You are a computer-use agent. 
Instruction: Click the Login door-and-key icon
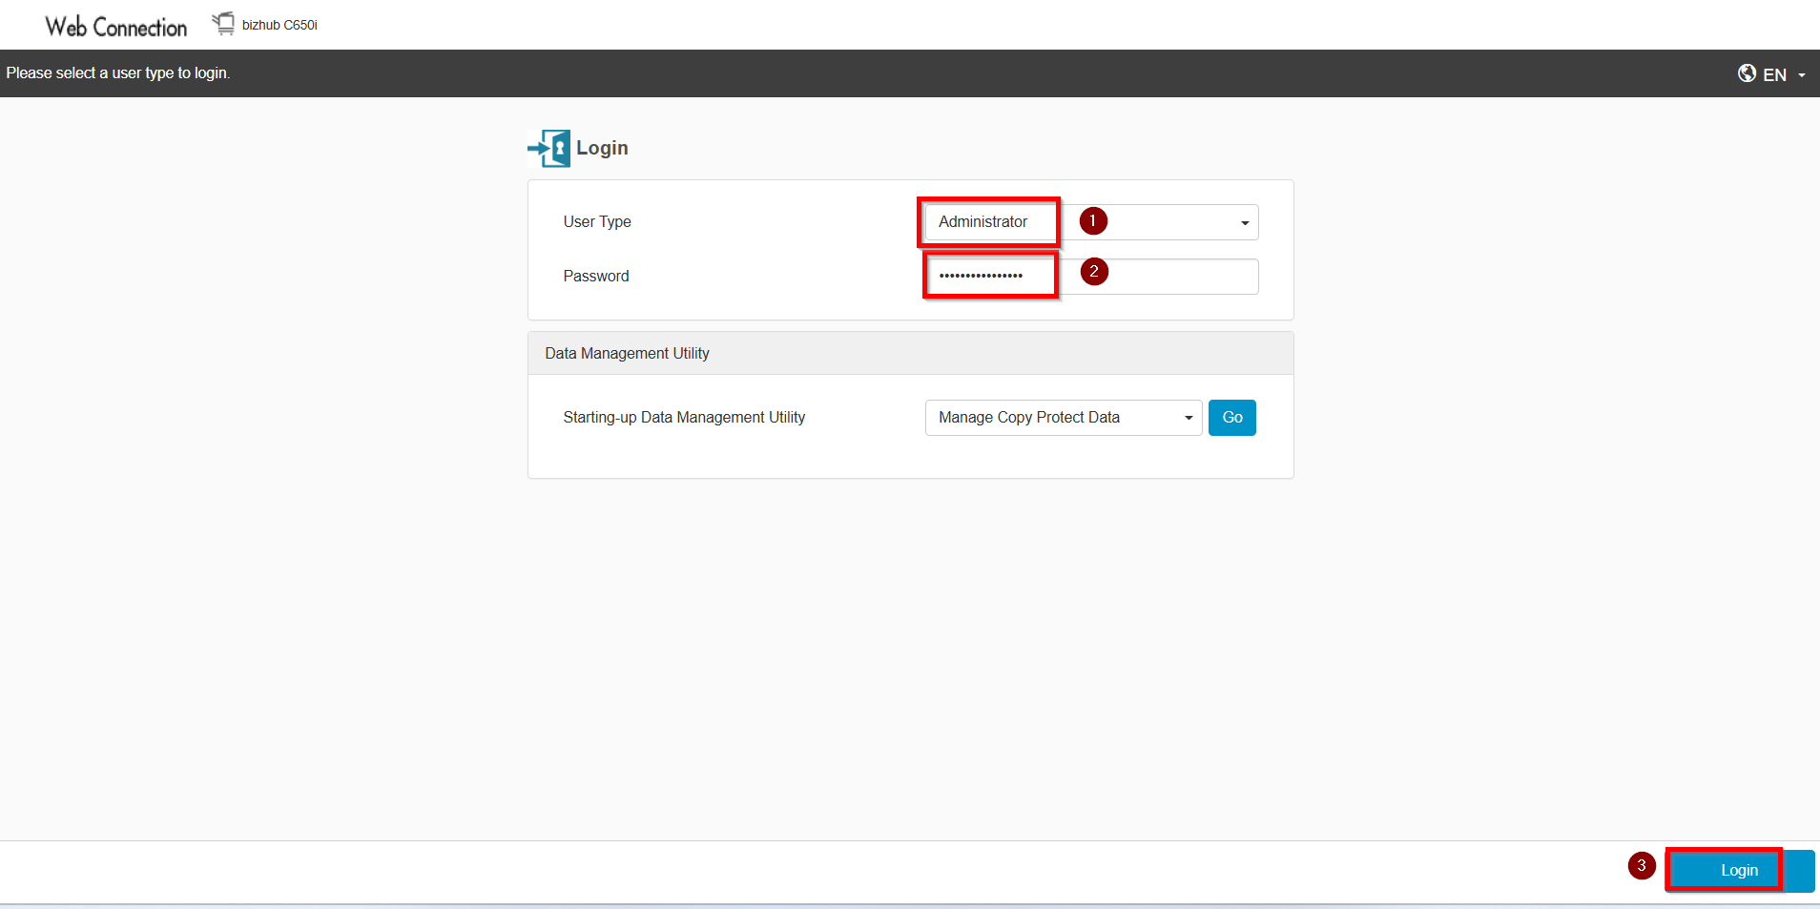pos(549,149)
